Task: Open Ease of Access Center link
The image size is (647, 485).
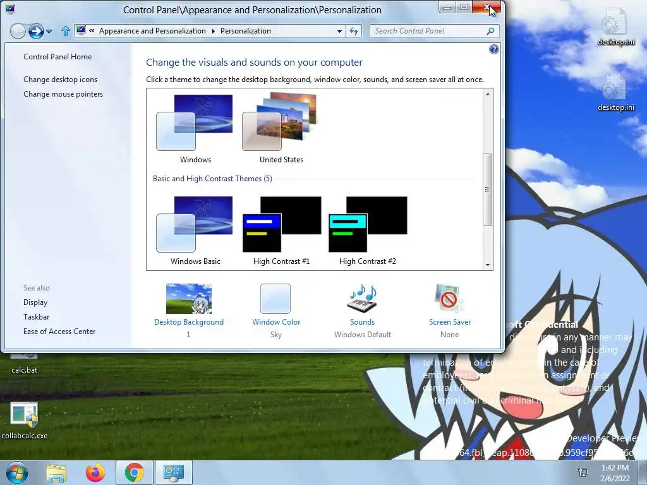Action: (59, 331)
